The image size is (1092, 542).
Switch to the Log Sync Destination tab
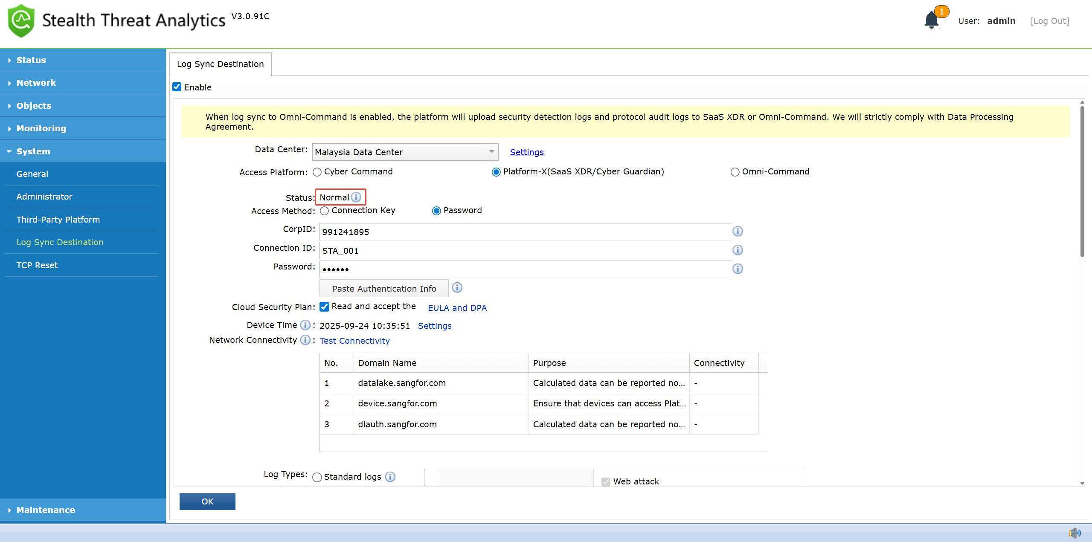pyautogui.click(x=220, y=64)
